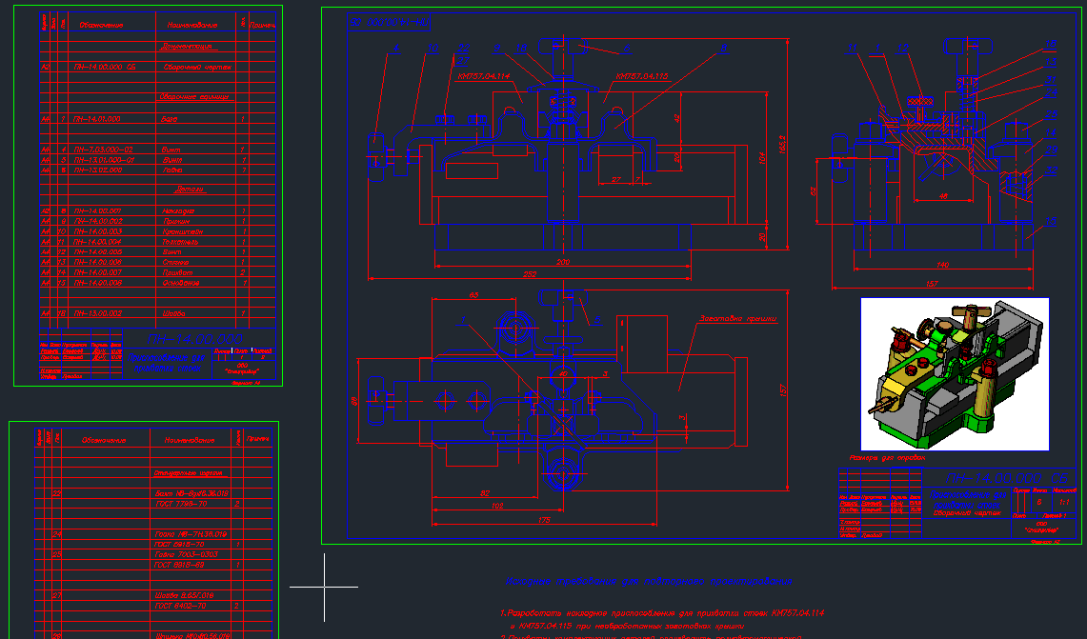The image size is (1087, 639).
Task: Select the "102" dimension under the plan view
Action: coord(497,506)
